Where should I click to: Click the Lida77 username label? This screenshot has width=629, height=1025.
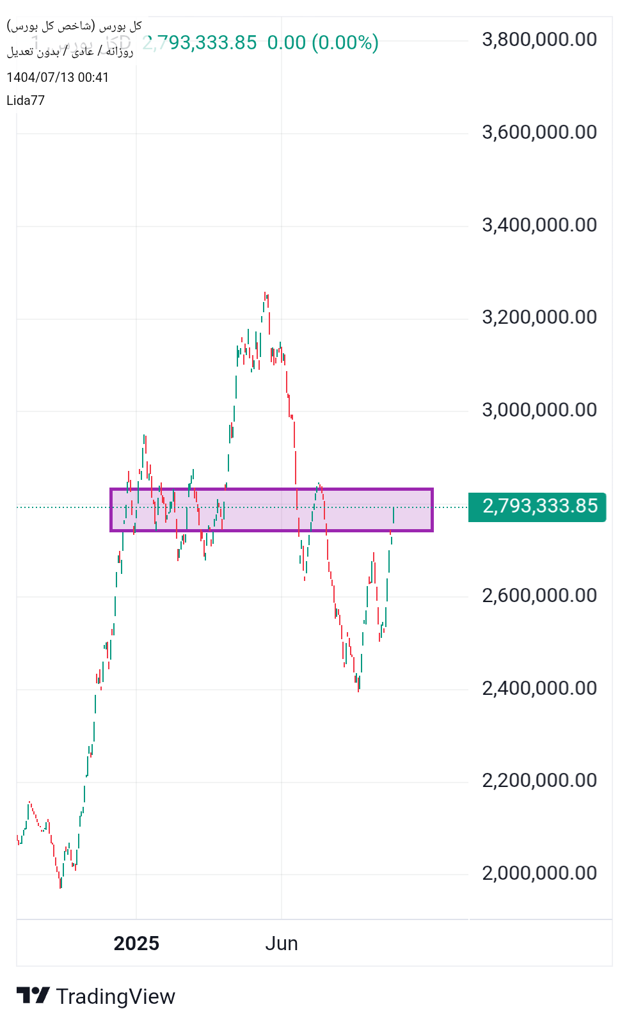pyautogui.click(x=26, y=100)
